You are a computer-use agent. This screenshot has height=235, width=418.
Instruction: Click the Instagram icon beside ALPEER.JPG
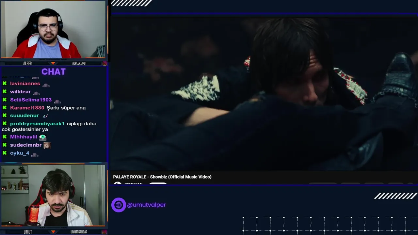coord(104,63)
